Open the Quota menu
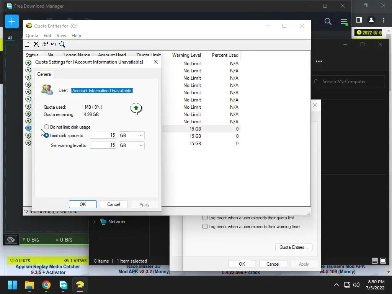Image resolution: width=392 pixels, height=294 pixels. (32, 36)
